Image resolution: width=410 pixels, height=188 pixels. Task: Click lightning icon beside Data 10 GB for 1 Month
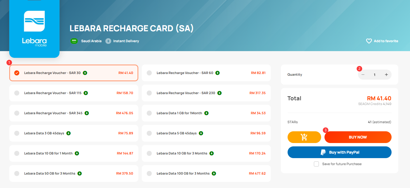[x=77, y=153]
